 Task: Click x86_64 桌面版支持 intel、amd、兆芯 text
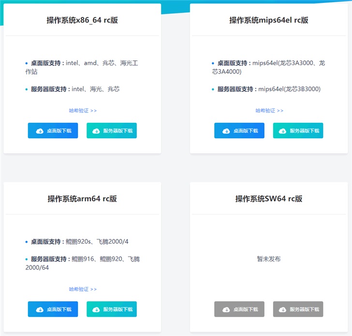[82, 67]
